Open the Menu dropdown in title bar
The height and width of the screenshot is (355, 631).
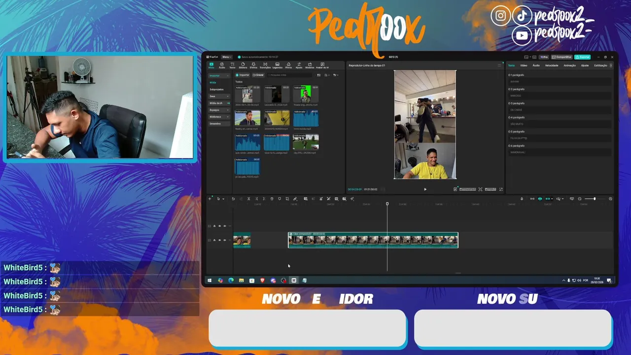click(227, 57)
